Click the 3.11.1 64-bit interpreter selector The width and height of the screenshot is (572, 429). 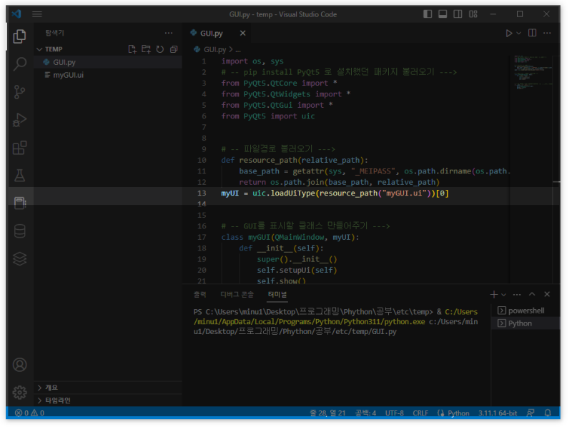pos(499,413)
